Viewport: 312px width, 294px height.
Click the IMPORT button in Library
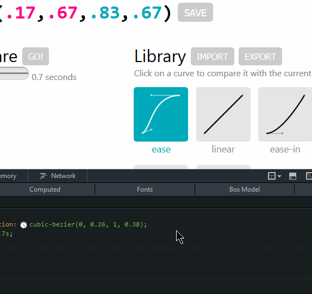coord(213,57)
